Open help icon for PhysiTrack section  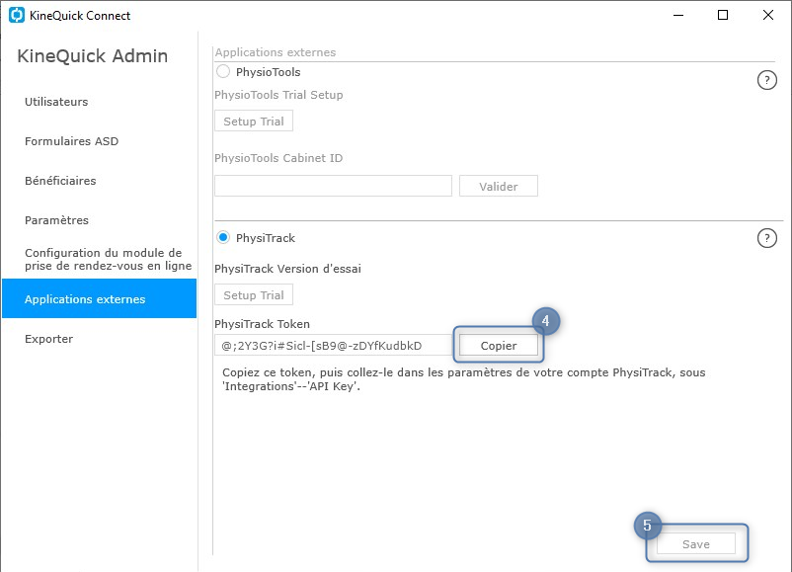coord(766,238)
